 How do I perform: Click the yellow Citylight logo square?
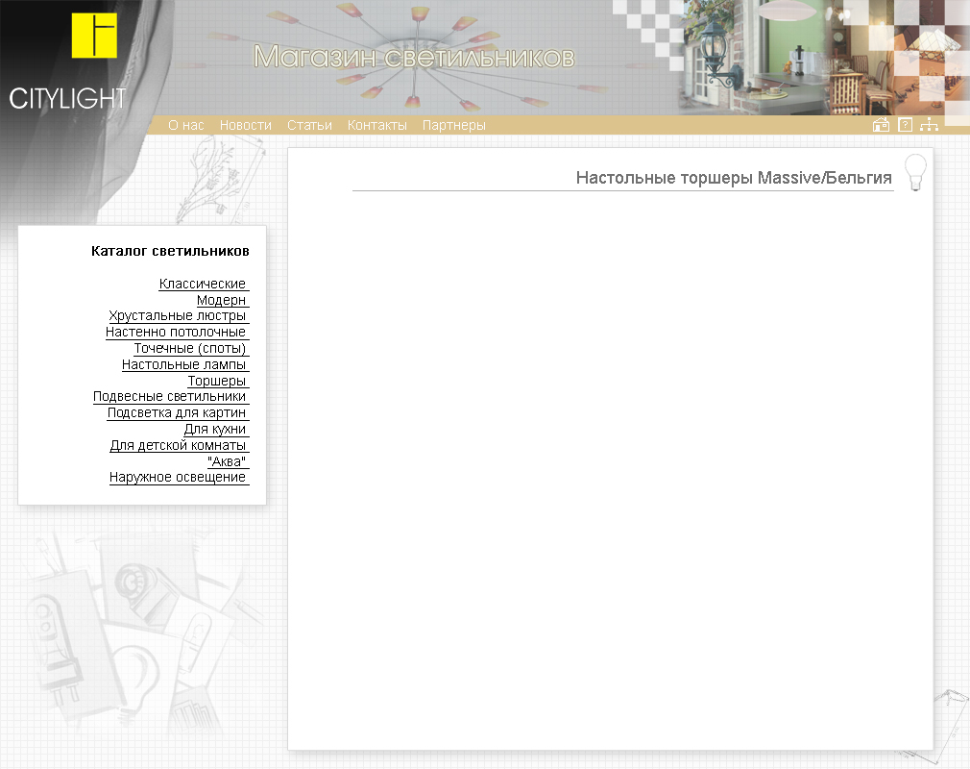coord(94,36)
